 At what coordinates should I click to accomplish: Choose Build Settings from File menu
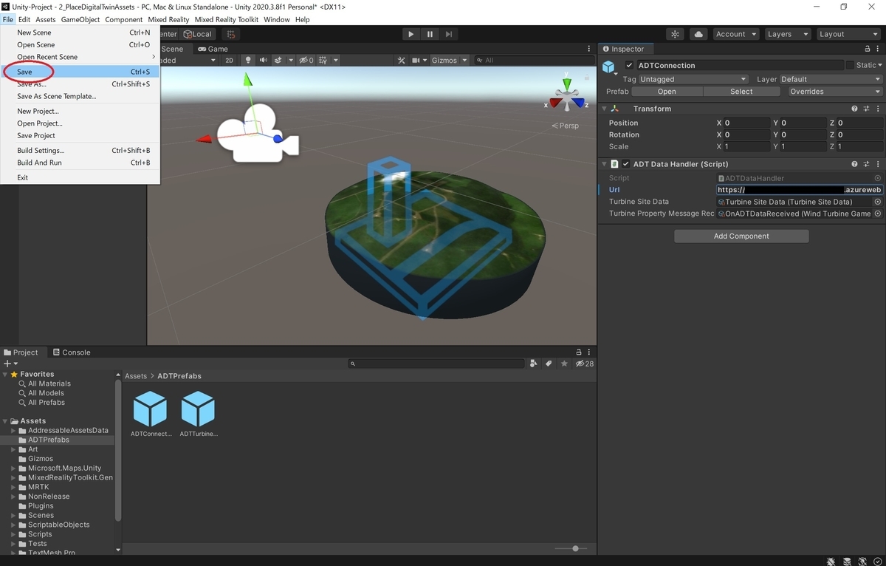coord(80,150)
